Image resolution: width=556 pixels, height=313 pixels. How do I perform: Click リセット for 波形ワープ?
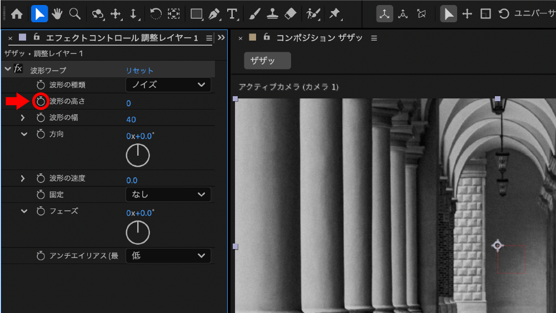pos(140,70)
